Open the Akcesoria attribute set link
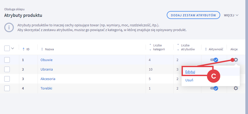 48,79
